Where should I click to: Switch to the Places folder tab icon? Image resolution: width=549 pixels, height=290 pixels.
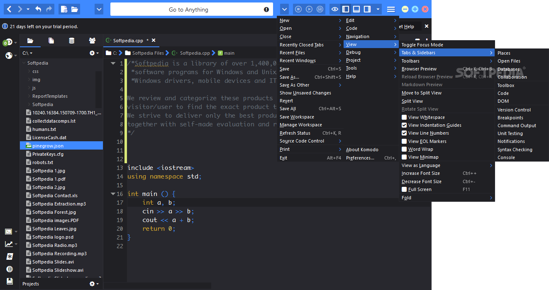[30, 41]
